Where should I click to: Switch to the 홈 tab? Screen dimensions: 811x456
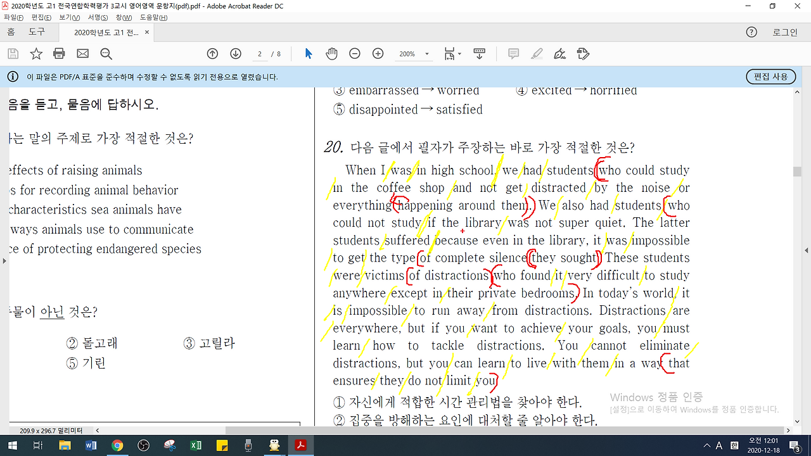(11, 32)
